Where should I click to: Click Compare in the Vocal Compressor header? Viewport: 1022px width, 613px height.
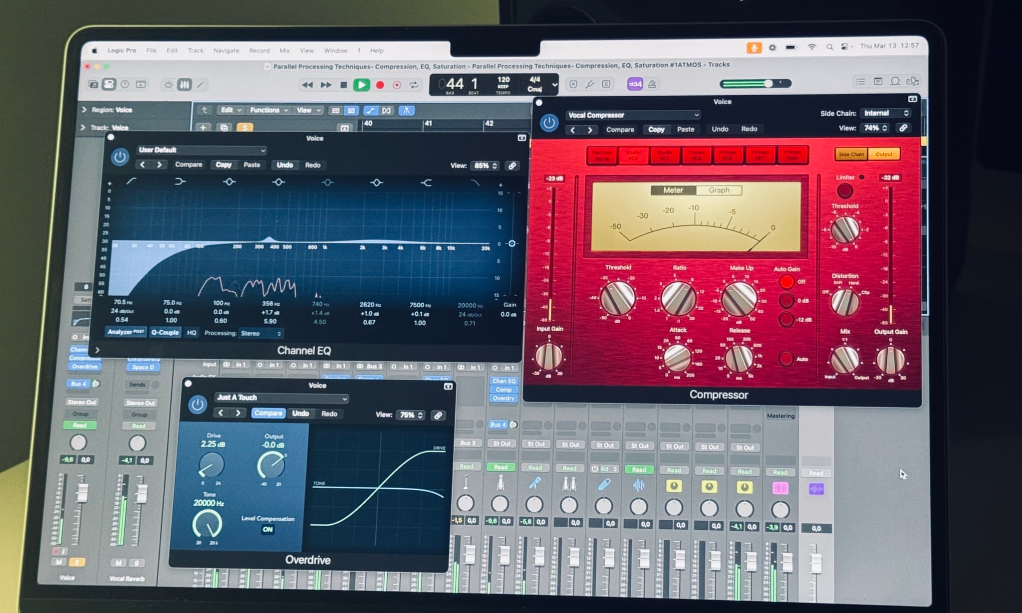pos(620,129)
